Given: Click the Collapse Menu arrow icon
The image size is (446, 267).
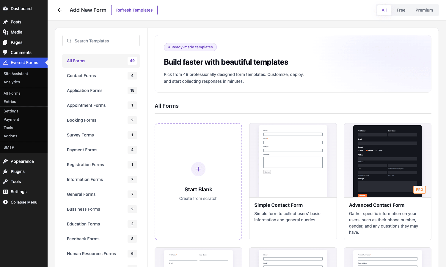Looking at the screenshot, I should [x=5, y=202].
